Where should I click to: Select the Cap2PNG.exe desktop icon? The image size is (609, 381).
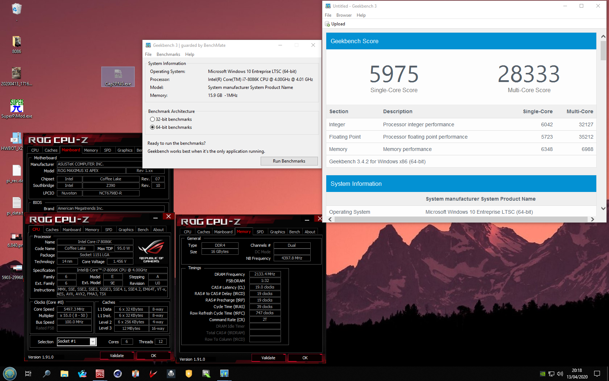(x=118, y=77)
